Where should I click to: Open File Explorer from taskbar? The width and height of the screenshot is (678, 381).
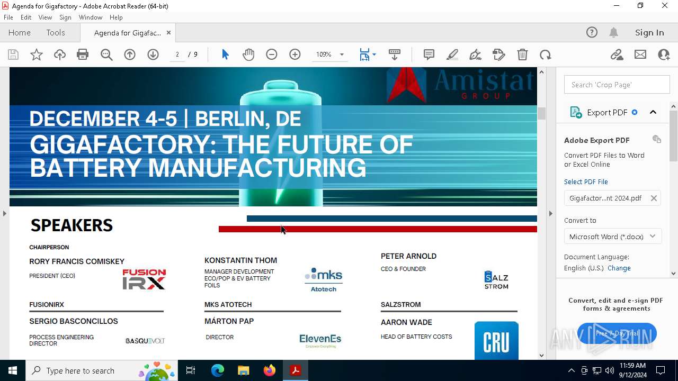(243, 370)
